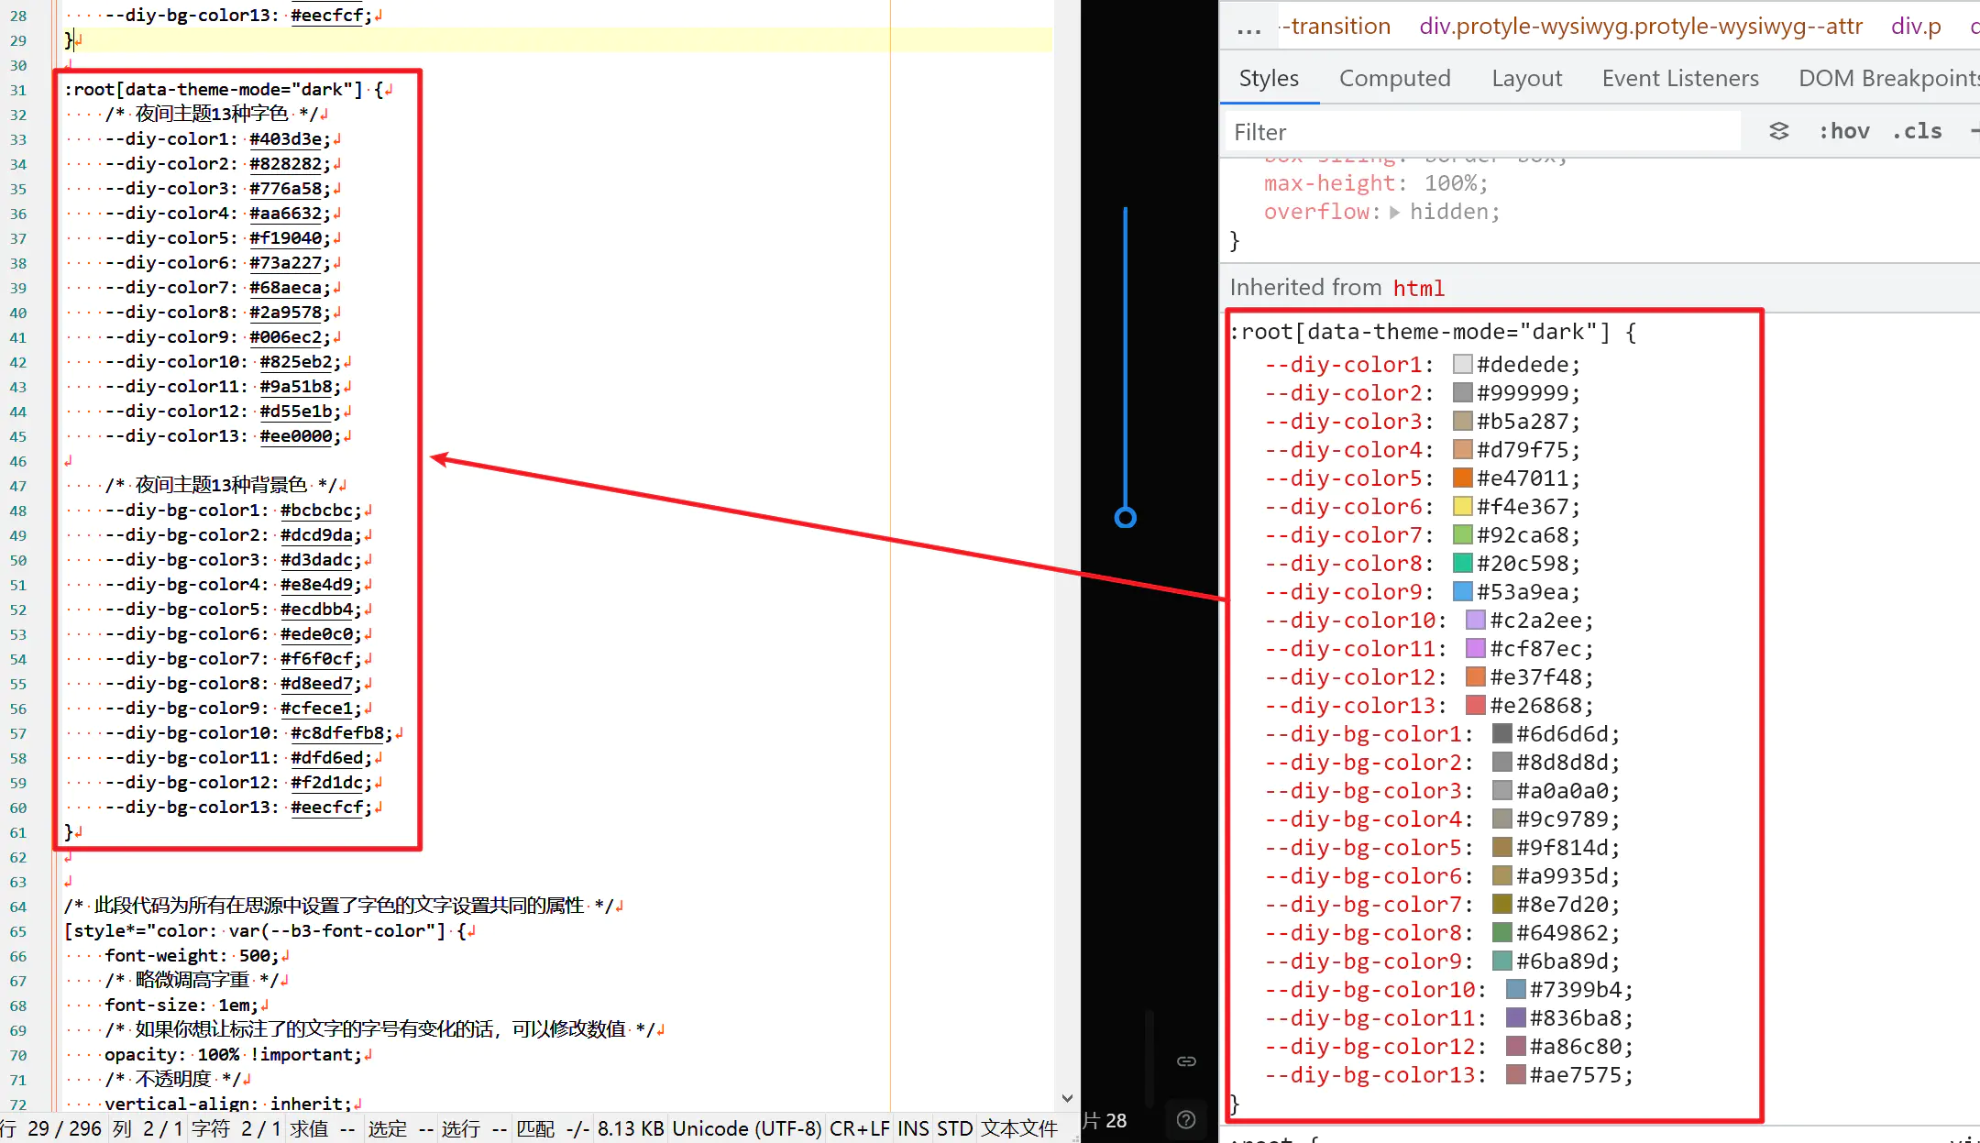This screenshot has width=1980, height=1143.
Task: Toggle INS insert mode in the status bar
Action: click(913, 1128)
